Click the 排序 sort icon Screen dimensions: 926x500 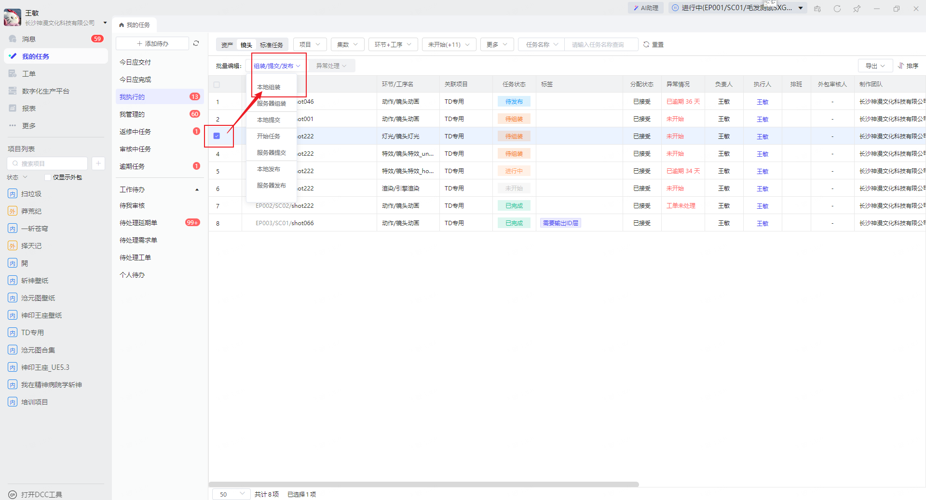(x=900, y=66)
